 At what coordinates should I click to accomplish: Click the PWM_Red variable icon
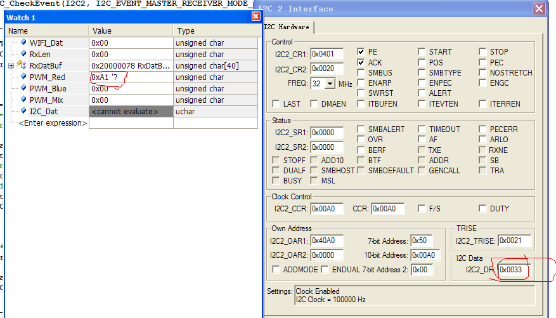pyautogui.click(x=23, y=76)
